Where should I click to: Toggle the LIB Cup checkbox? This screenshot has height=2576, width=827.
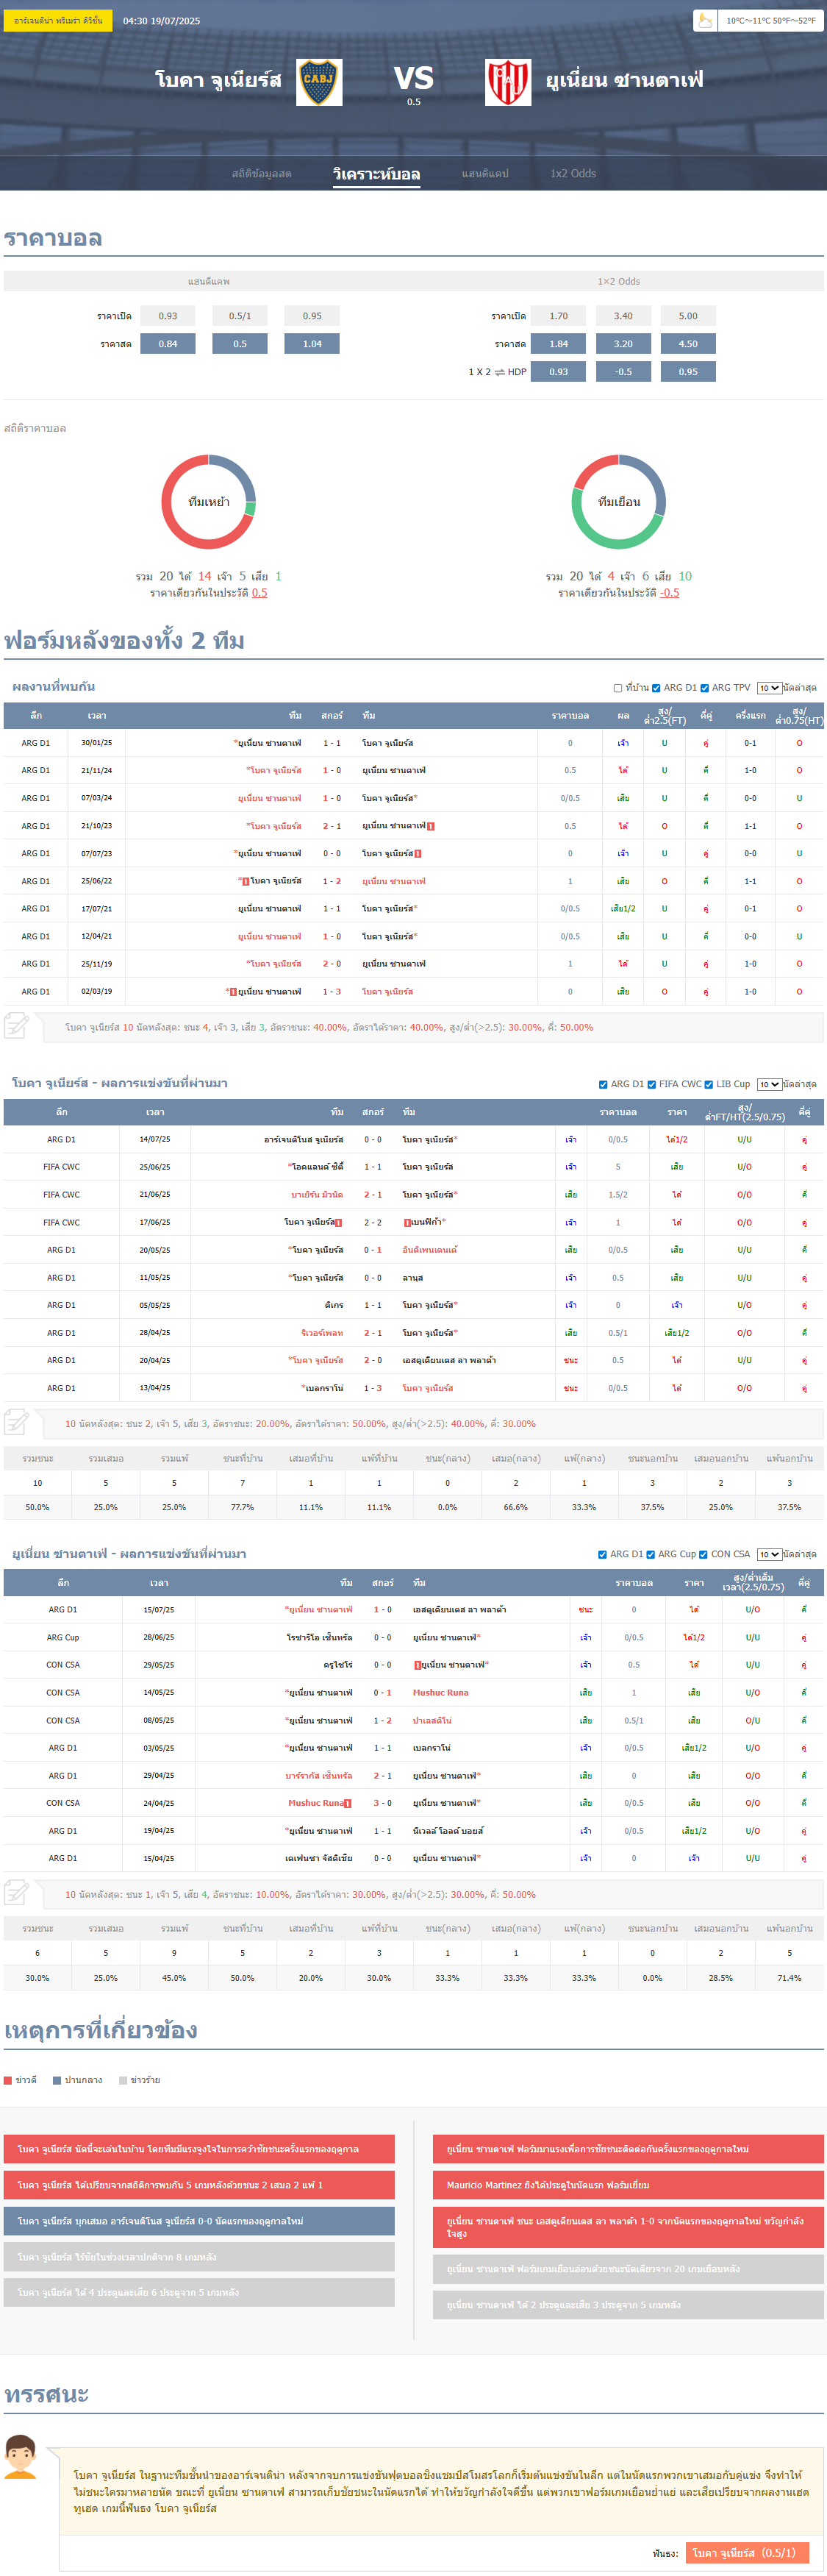[x=709, y=1084]
